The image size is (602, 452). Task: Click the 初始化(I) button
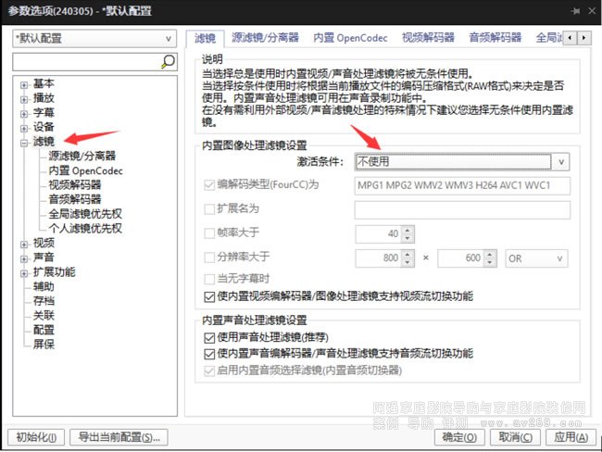[x=38, y=436]
